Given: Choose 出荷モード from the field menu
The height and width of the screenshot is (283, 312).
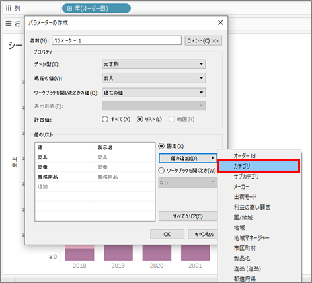Looking at the screenshot, I should [x=259, y=197].
